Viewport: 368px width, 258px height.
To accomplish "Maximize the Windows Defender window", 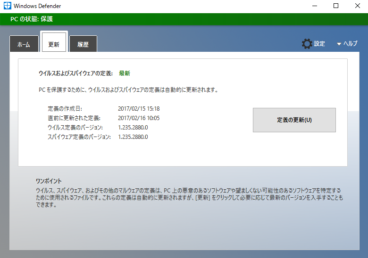I will [335, 6].
